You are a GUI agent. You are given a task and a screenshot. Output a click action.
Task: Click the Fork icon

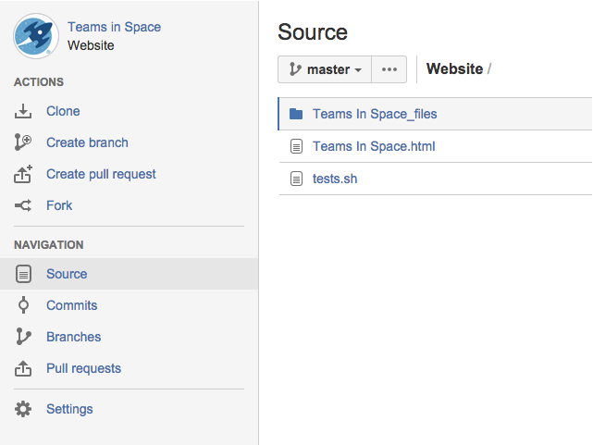[x=24, y=205]
